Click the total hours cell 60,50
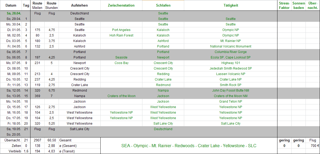The height and width of the screenshot is (154, 320). (x=51, y=140)
